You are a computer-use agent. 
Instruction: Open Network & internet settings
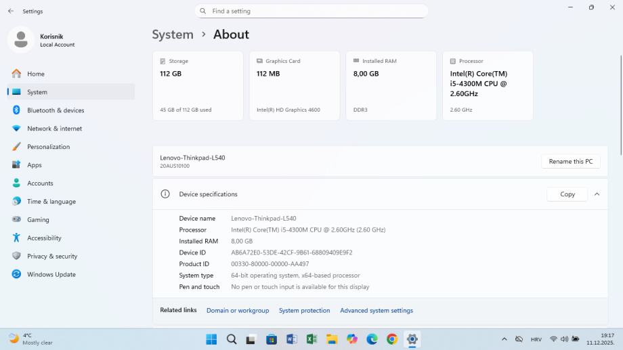72,129
